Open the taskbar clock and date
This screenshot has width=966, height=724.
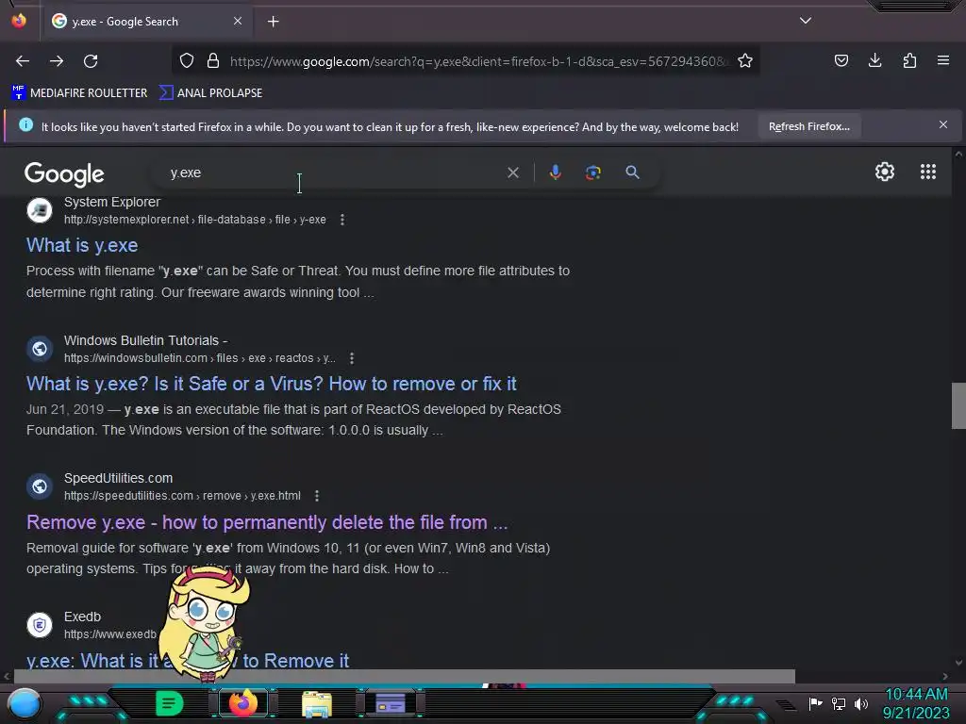tap(916, 703)
